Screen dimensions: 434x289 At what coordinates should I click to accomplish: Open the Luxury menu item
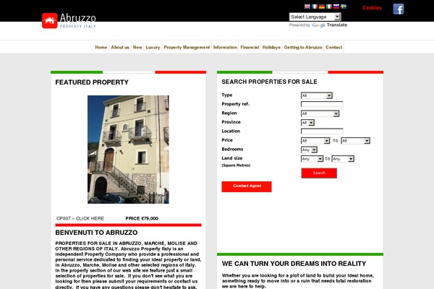point(153,47)
